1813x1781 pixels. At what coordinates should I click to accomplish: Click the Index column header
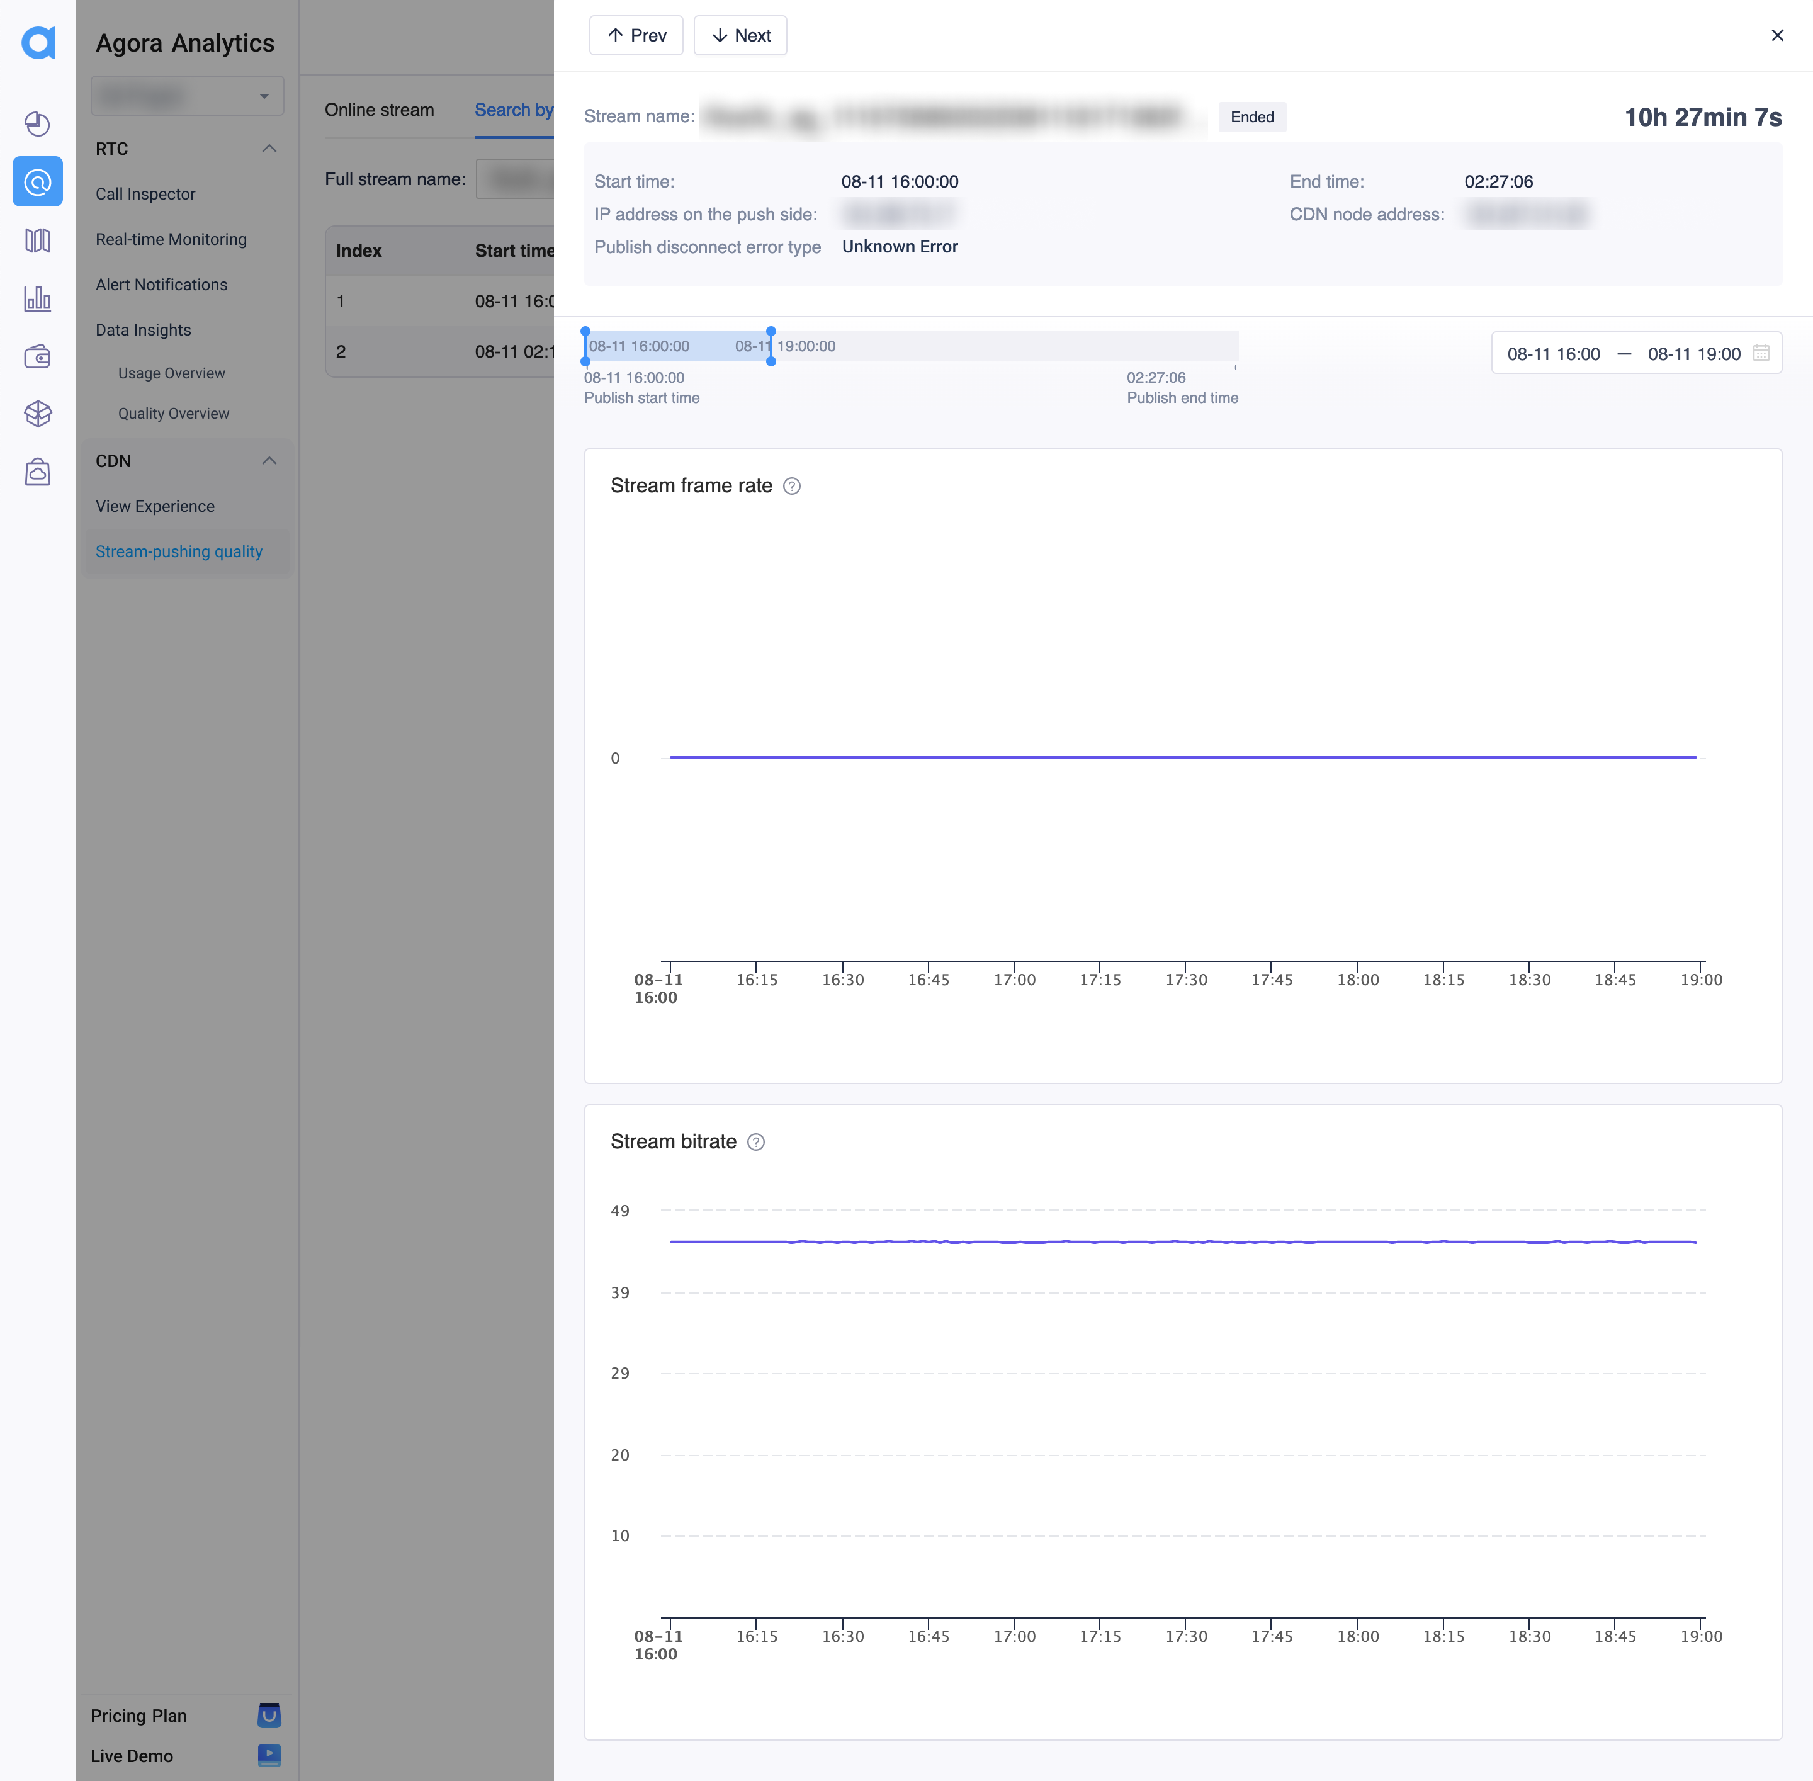[359, 251]
